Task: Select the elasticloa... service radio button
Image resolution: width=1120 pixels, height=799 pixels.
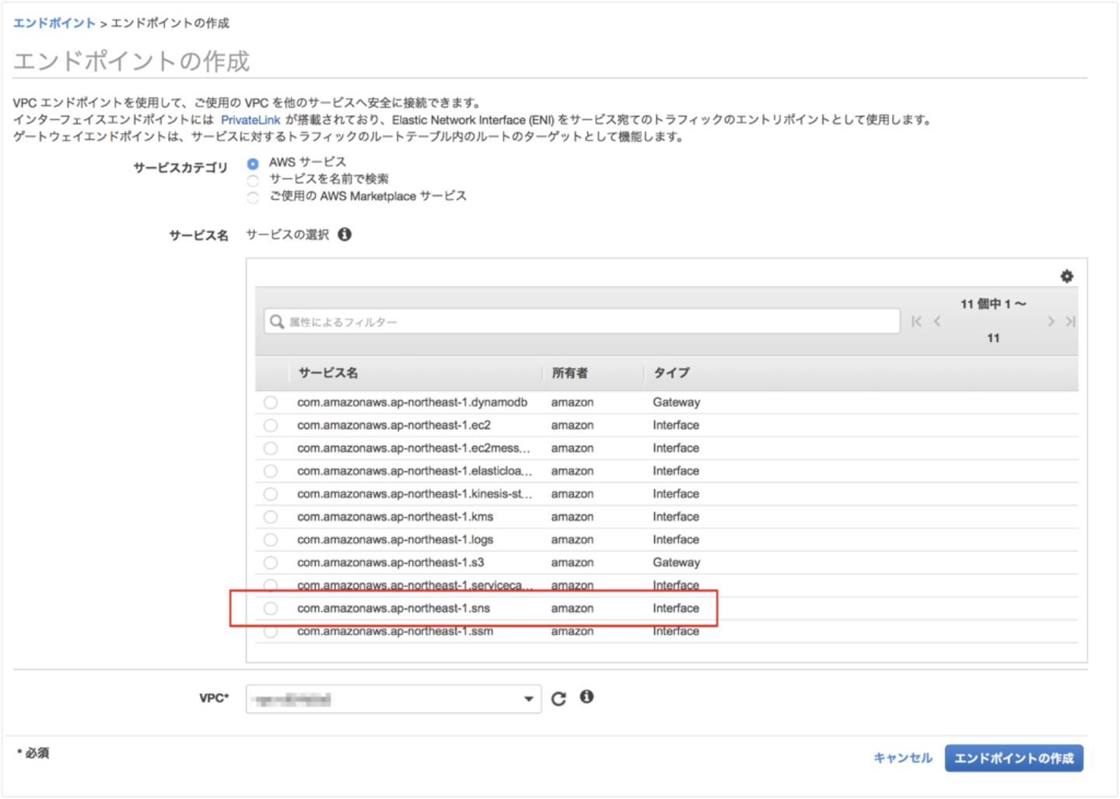Action: tap(271, 471)
